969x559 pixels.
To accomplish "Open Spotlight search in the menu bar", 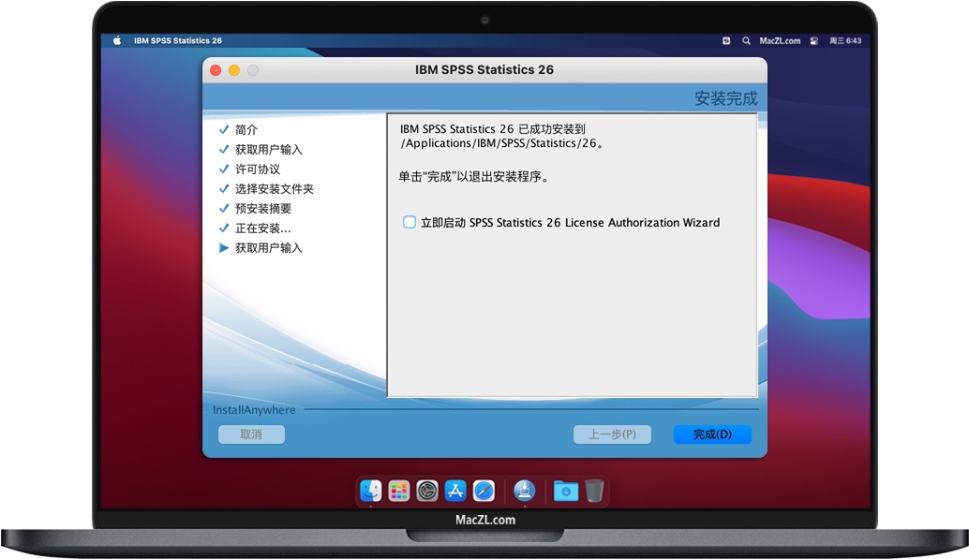I will pyautogui.click(x=746, y=40).
